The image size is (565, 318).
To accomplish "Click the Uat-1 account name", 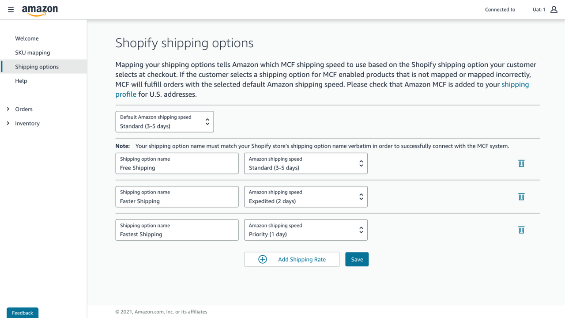I will tap(539, 10).
